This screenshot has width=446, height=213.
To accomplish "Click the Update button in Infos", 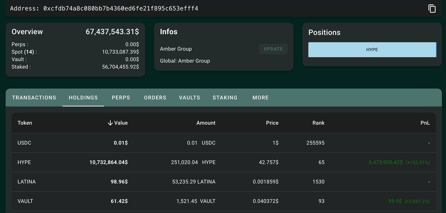I will coord(273,49).
